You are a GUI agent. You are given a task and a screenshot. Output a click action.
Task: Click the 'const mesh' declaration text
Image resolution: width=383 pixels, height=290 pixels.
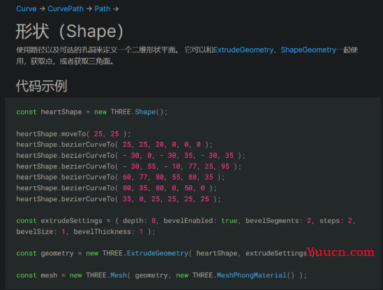click(37, 275)
